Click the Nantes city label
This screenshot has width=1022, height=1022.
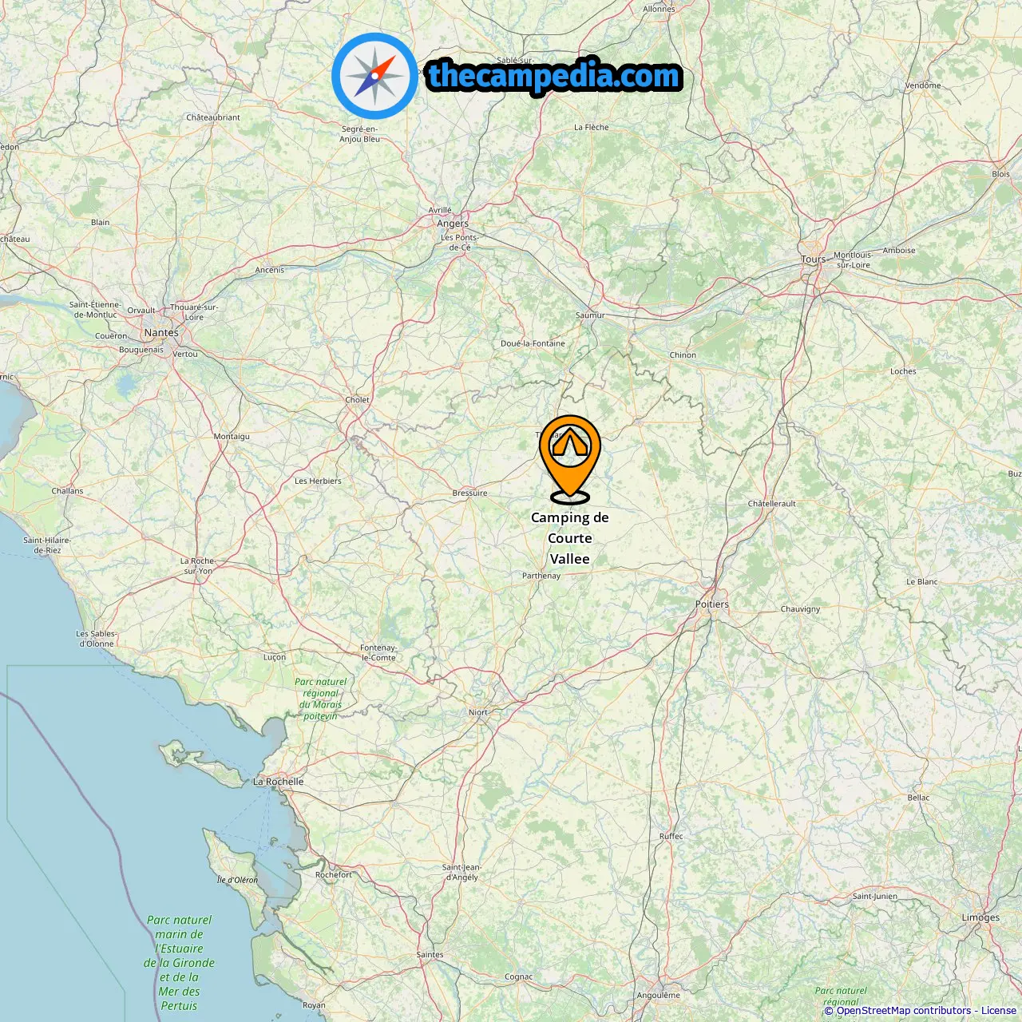pos(161,332)
